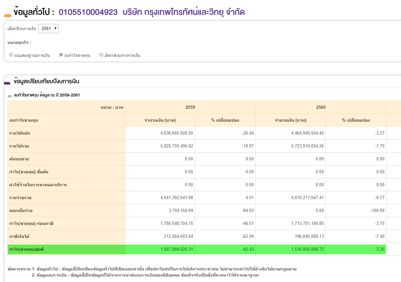Click the percentage 4.51
401x282 pixels.
click(250, 198)
